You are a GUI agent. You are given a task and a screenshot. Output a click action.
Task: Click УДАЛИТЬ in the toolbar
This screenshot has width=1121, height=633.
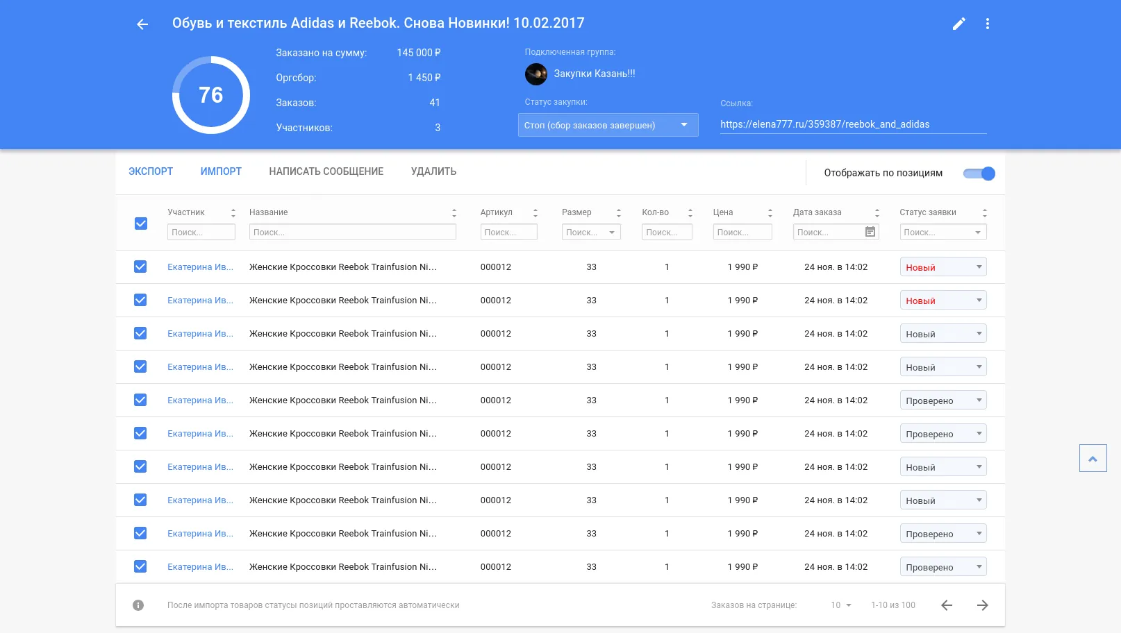pyautogui.click(x=433, y=171)
